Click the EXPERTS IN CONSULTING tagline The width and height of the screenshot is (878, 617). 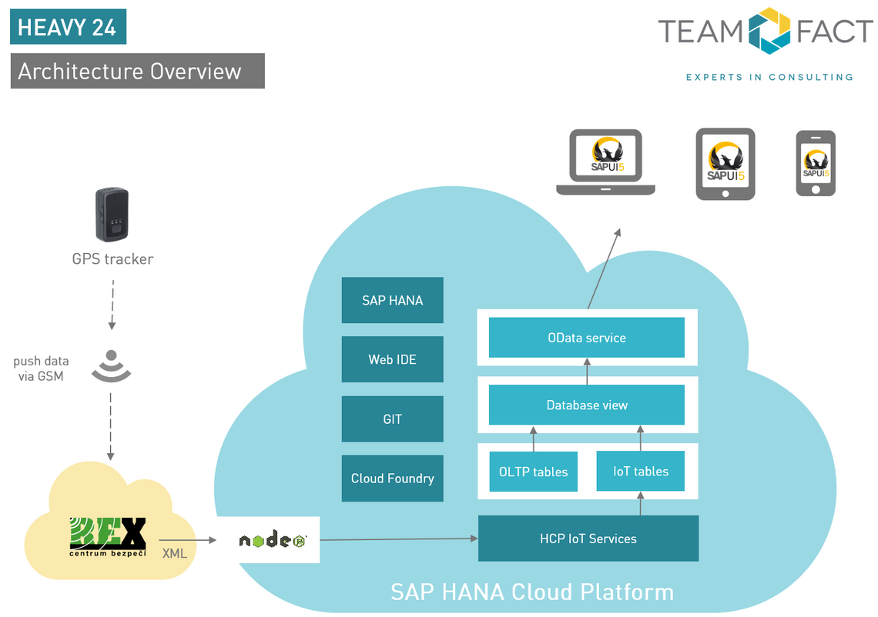point(770,77)
